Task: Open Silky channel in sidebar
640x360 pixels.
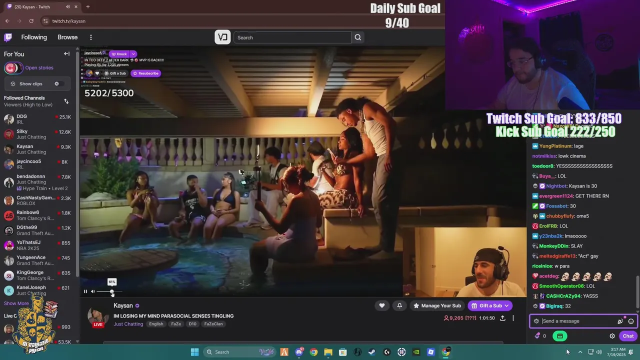Action: click(x=37, y=134)
